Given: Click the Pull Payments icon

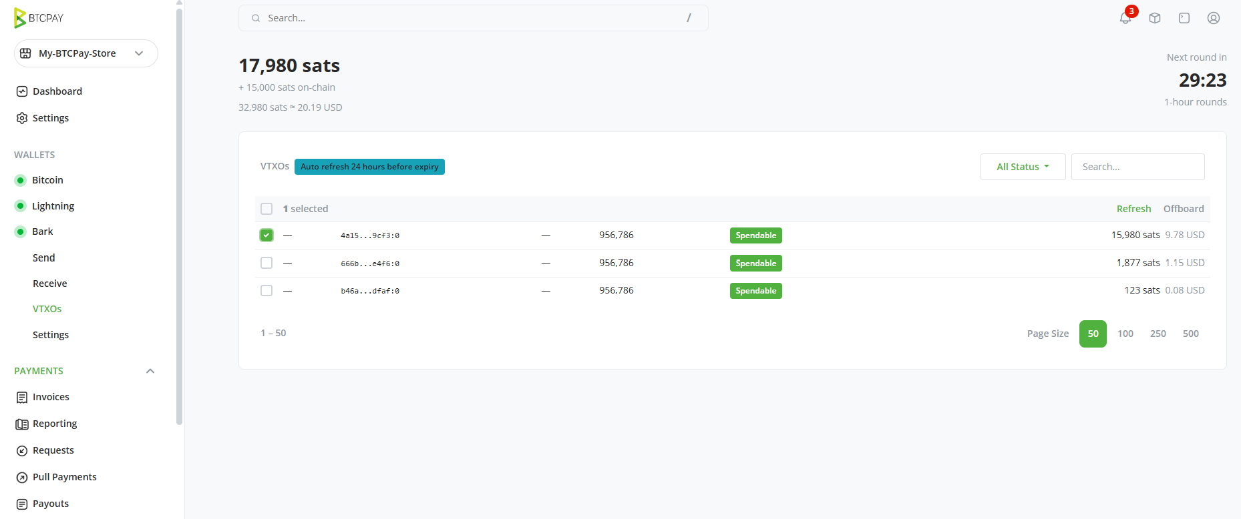Looking at the screenshot, I should click(x=22, y=477).
